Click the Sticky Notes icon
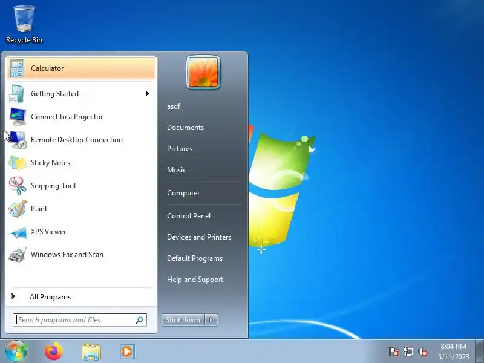This screenshot has height=363, width=484. click(x=18, y=163)
